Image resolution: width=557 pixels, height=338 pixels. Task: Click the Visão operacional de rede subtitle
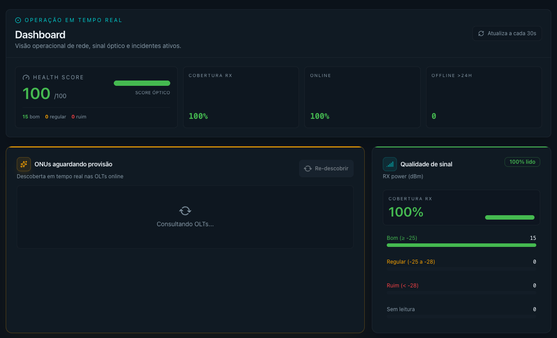98,46
